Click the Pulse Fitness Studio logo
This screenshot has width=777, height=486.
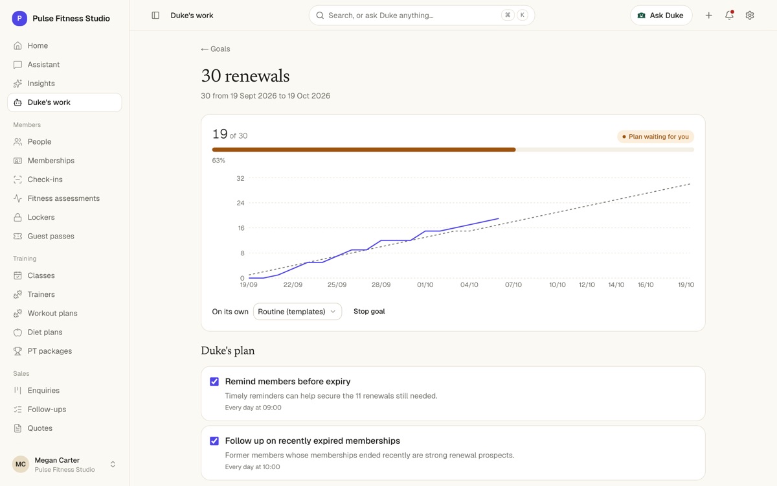(x=19, y=19)
